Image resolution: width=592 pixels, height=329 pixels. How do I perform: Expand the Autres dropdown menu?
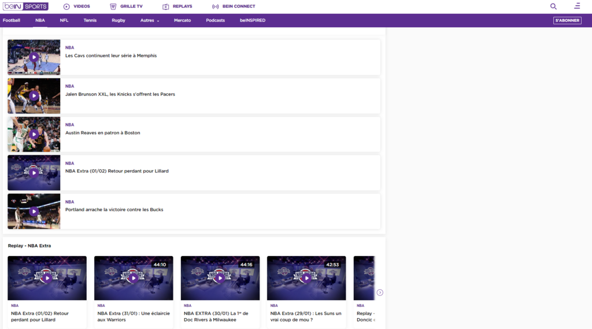pos(150,20)
